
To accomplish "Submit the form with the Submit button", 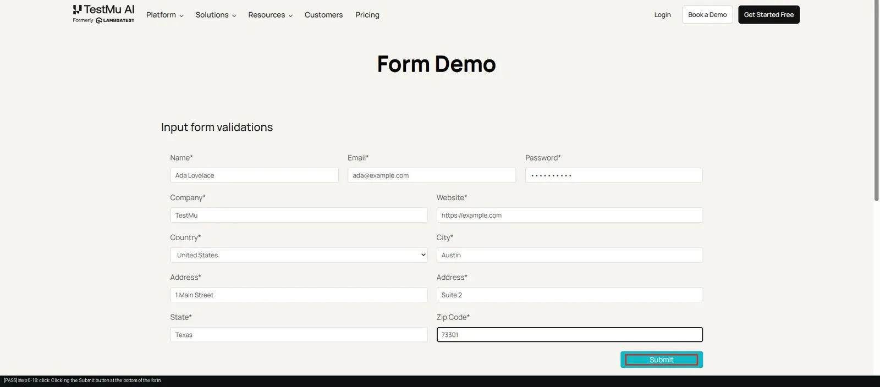I will pos(662,360).
